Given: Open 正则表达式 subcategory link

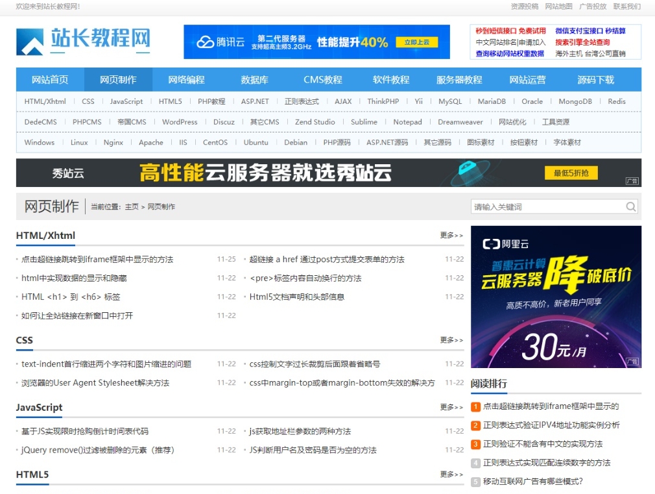Looking at the screenshot, I should (x=302, y=101).
